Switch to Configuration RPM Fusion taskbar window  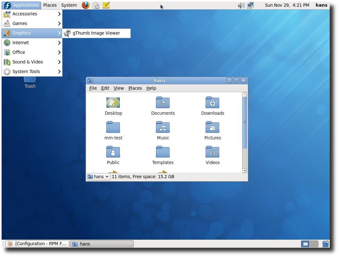pyautogui.click(x=37, y=244)
